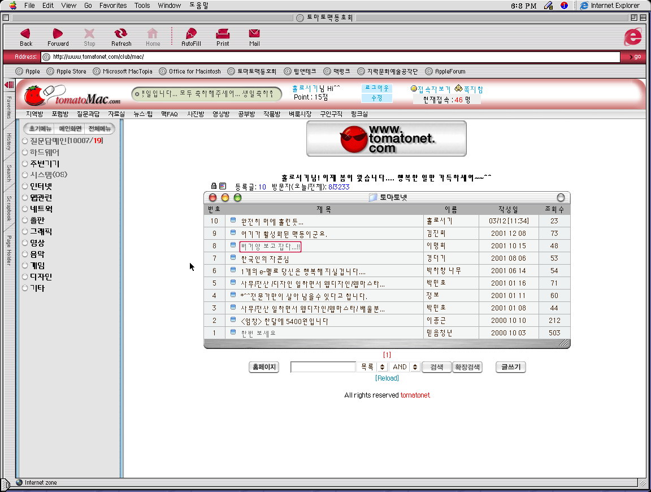
Task: Click the www.tomatonet.com banner image
Action: (x=386, y=139)
